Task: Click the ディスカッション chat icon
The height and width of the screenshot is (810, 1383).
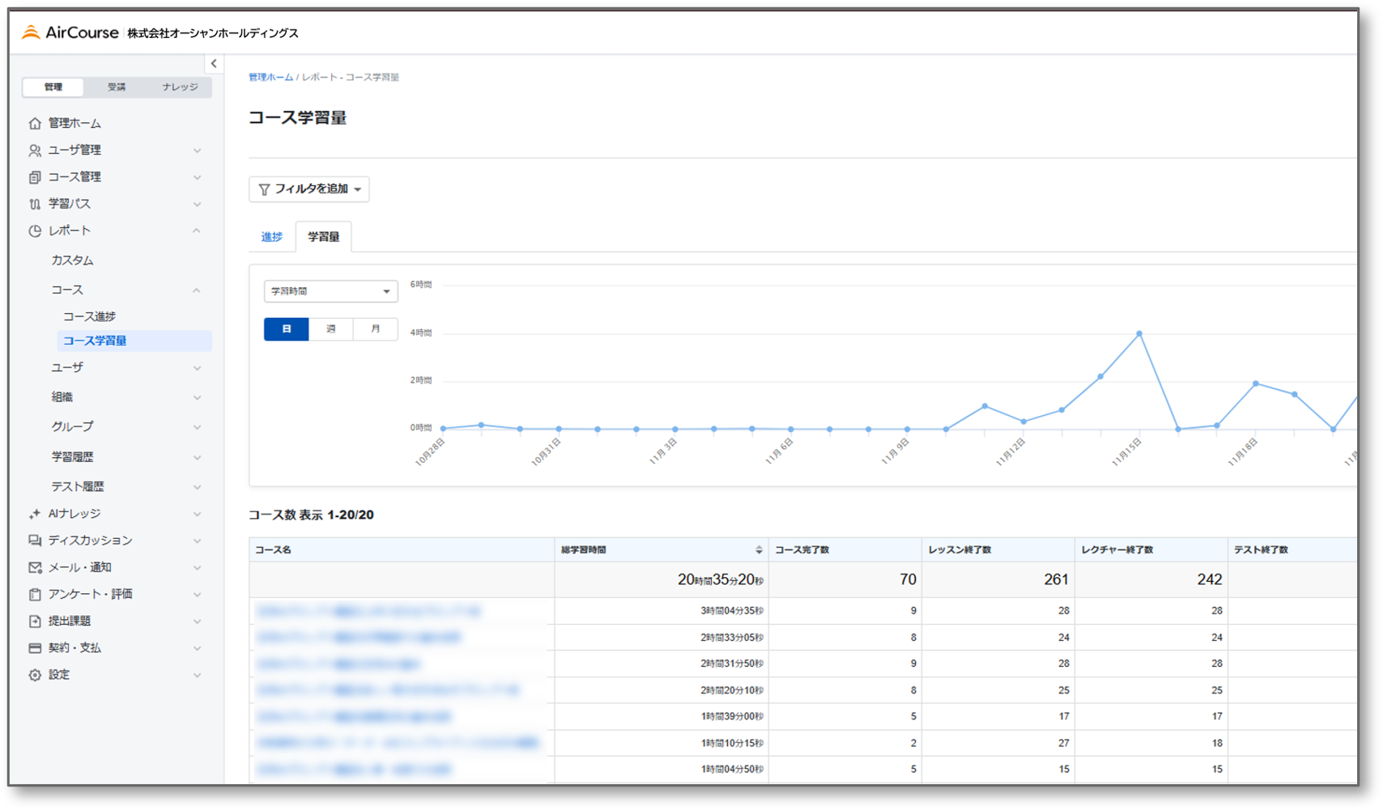Action: pos(35,541)
